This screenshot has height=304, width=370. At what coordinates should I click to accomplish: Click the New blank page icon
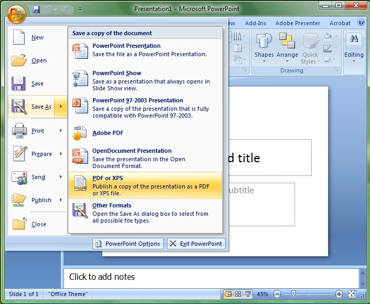click(19, 37)
